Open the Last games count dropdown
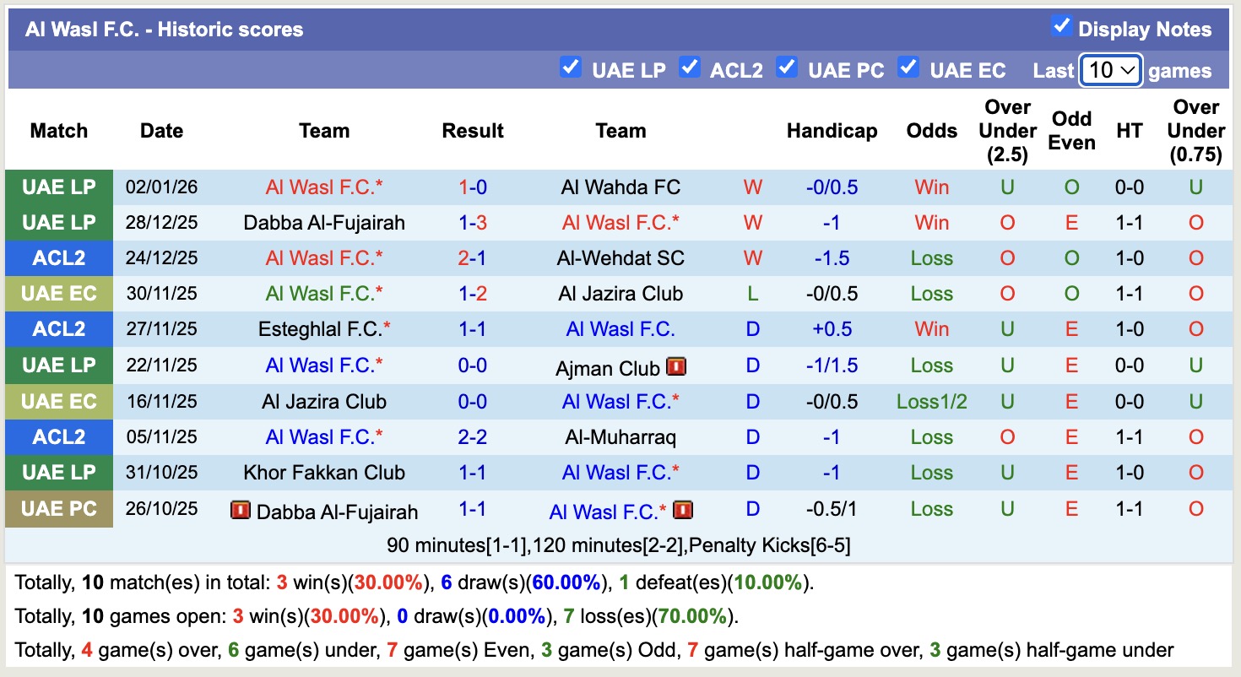 click(x=1110, y=70)
